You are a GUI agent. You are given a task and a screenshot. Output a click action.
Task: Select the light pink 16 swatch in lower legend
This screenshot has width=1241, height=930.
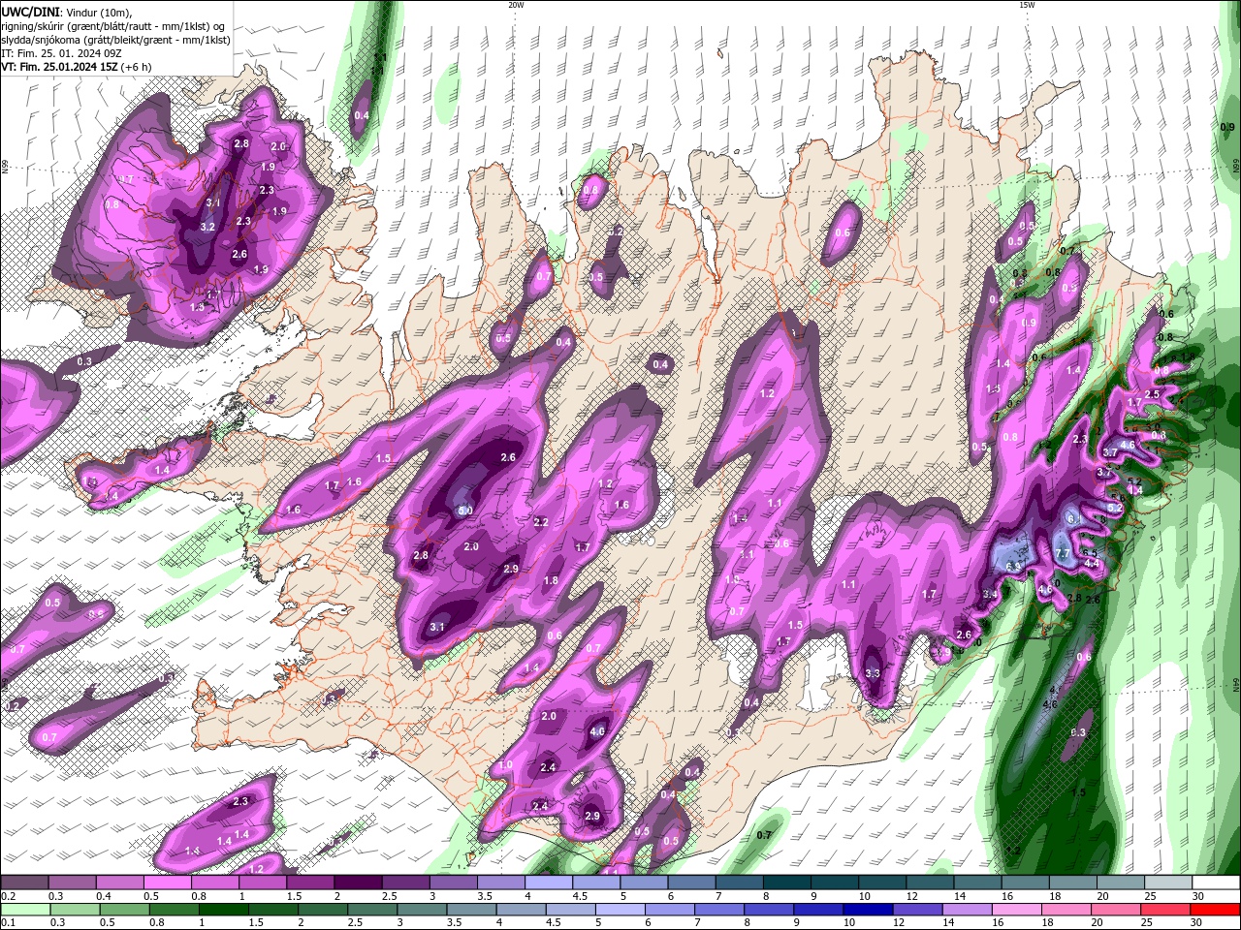pos(1017,910)
